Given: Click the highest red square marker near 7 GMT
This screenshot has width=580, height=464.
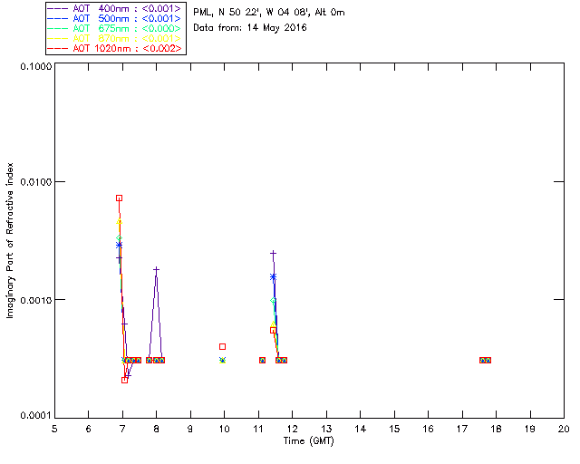Looking at the screenshot, I should pyautogui.click(x=119, y=198).
